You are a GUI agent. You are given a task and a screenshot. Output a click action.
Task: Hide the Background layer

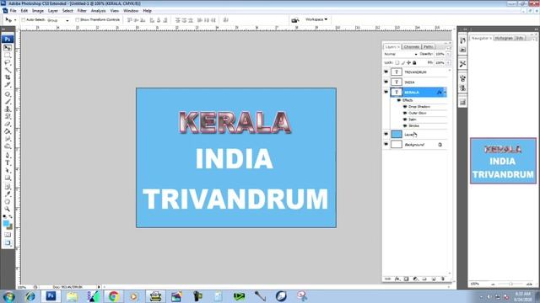click(x=386, y=144)
